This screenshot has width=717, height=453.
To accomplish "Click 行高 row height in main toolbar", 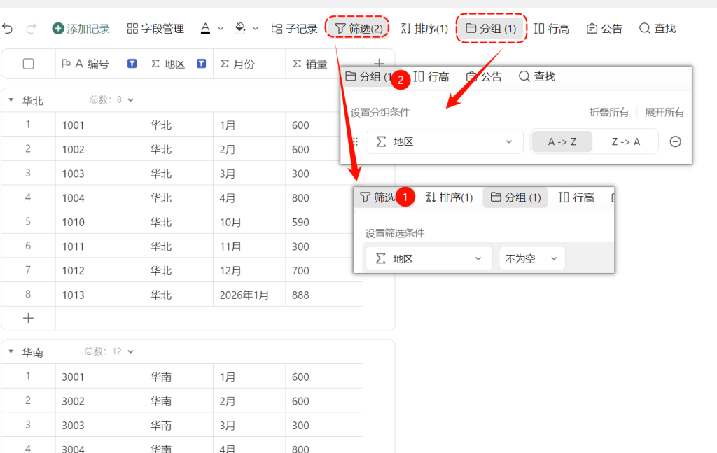I will tap(552, 28).
